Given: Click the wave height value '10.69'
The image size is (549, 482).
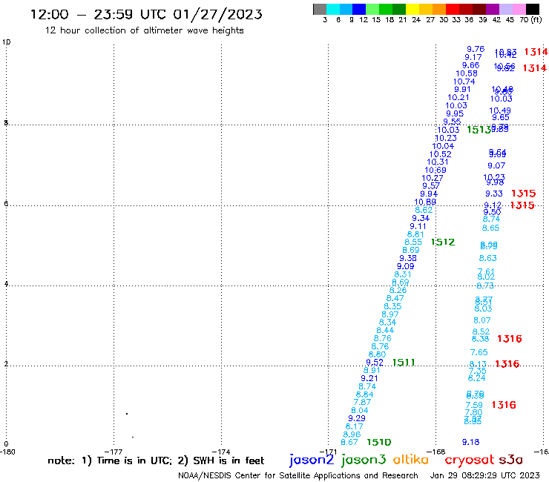Looking at the screenshot, I should (x=435, y=170).
